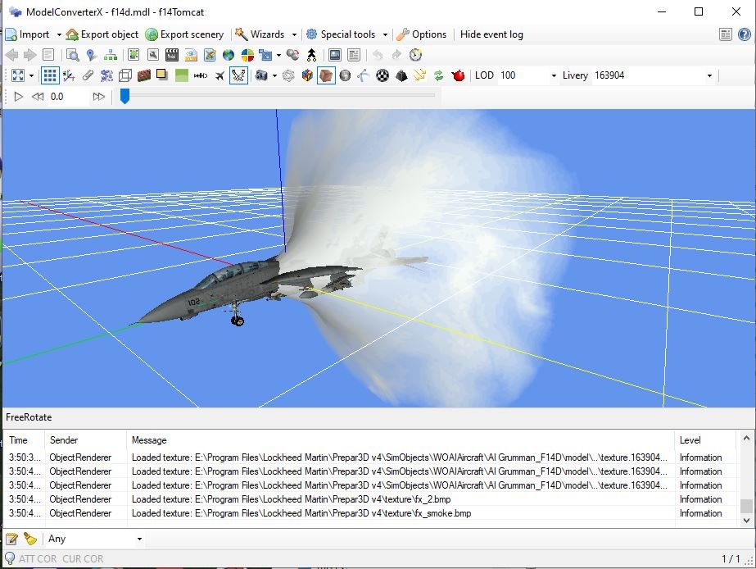Toggle the wireframe cube display

point(125,75)
